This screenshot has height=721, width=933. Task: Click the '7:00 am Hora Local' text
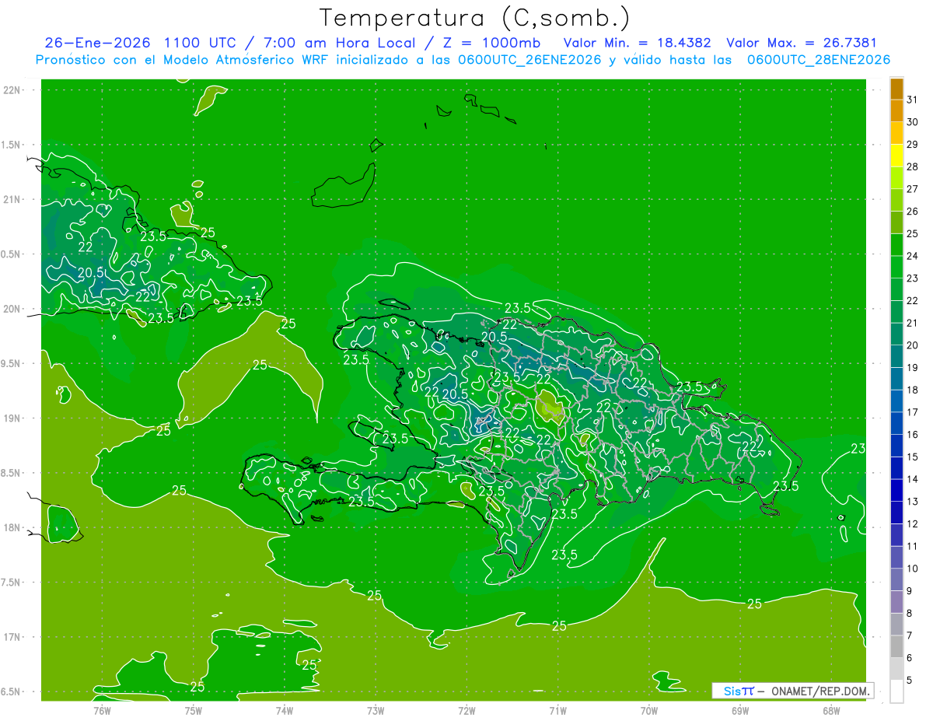click(x=338, y=43)
